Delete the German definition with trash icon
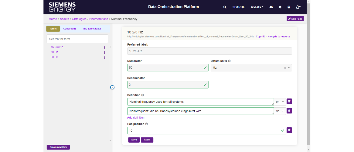Image resolution: width=354 pixels, height=152 pixels. pos(289,111)
